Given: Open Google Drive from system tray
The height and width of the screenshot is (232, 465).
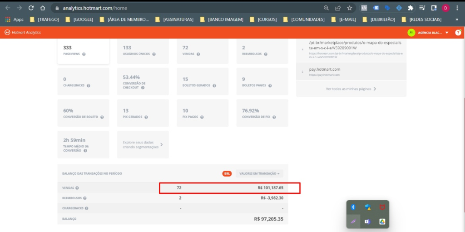Looking at the screenshot, I should pos(383,221).
